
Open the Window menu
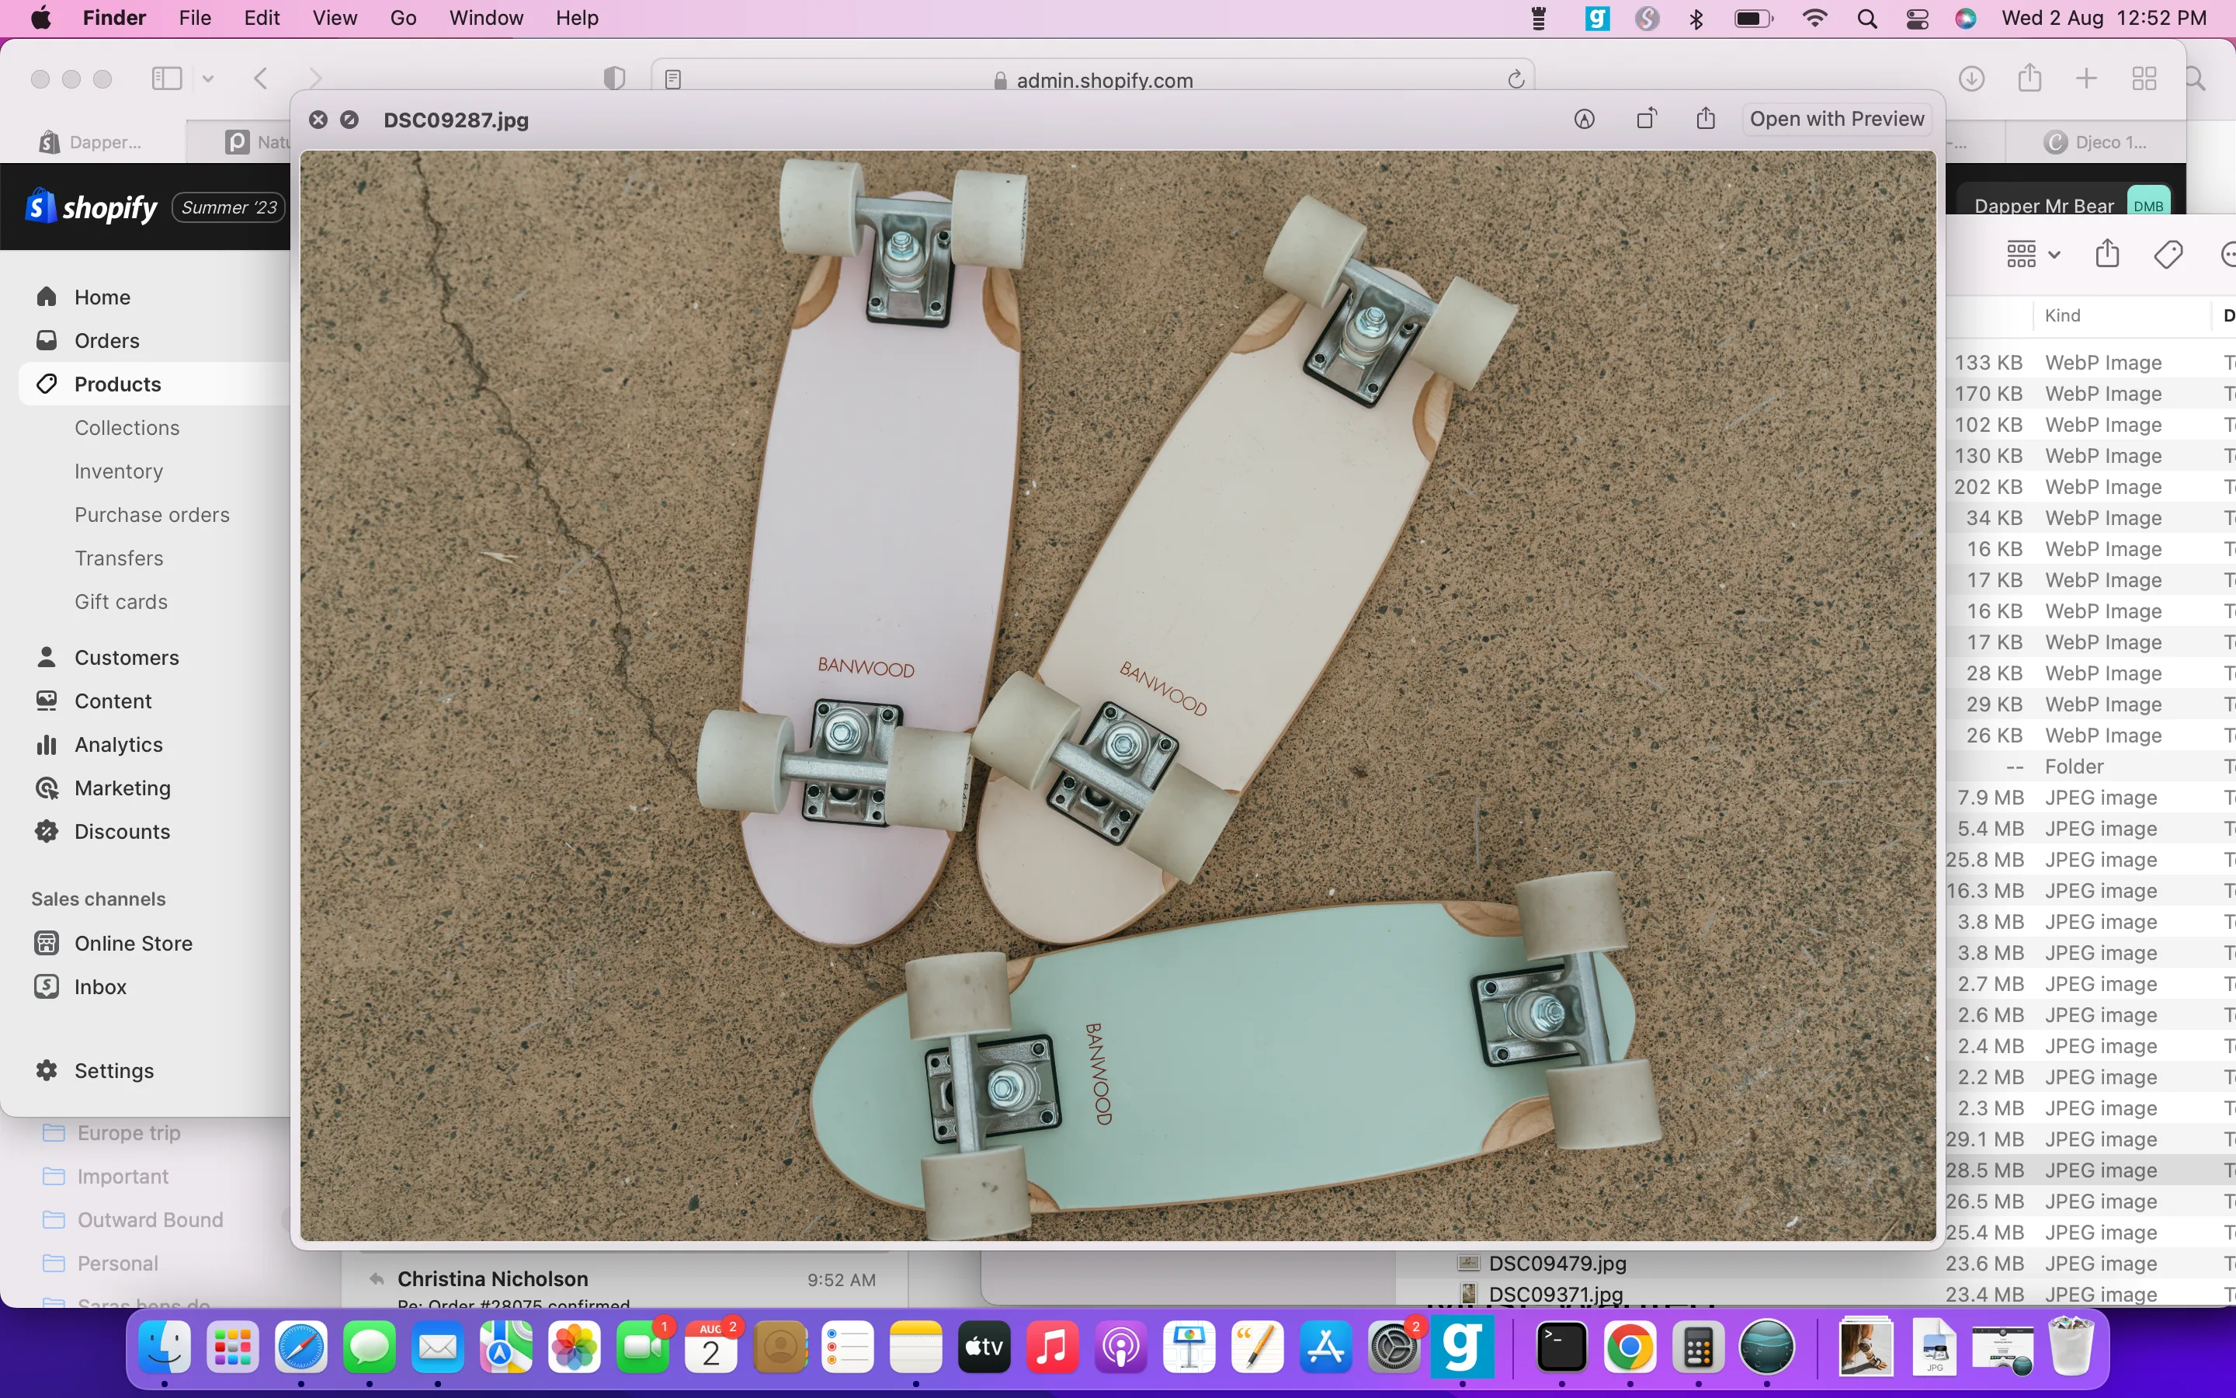pyautogui.click(x=486, y=19)
